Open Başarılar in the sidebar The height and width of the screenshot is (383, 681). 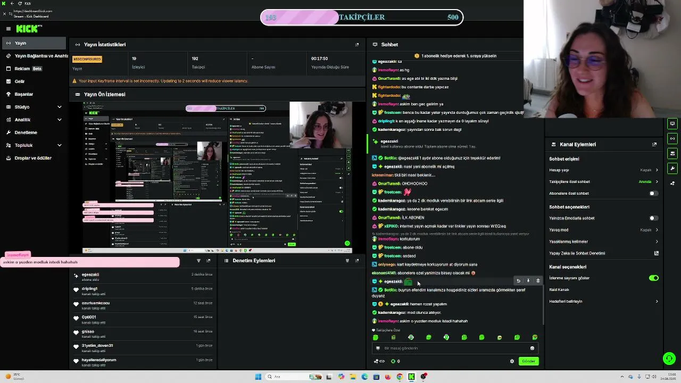click(34, 94)
